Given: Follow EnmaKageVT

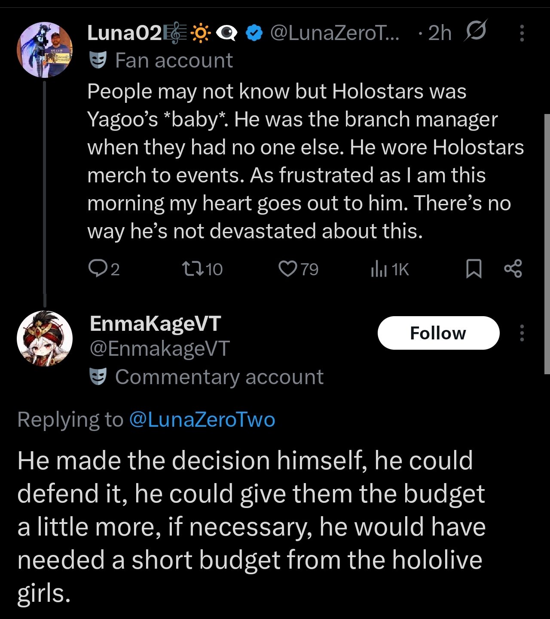Looking at the screenshot, I should tap(438, 333).
